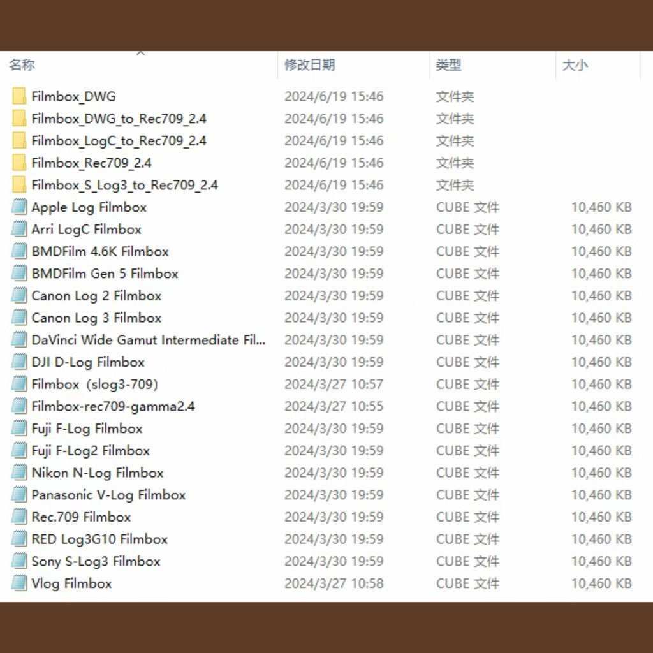Click the Nikon N-Log Filmbox file name
Image resolution: width=653 pixels, height=653 pixels.
point(98,473)
